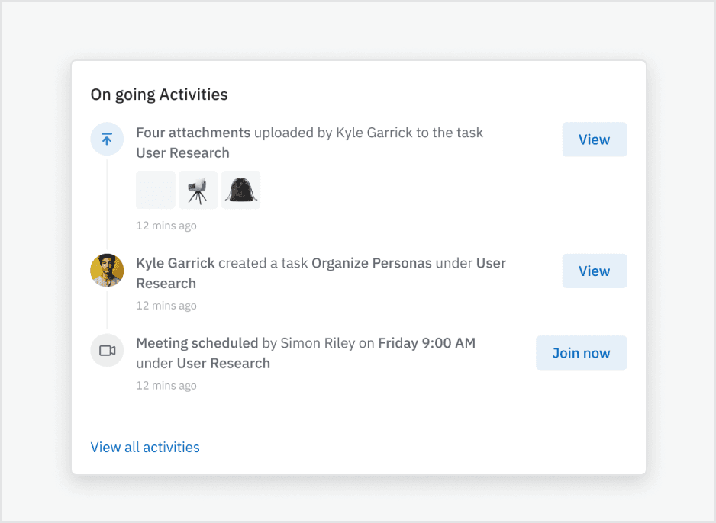Open Kyle Garrick's profile avatar
This screenshot has height=523, width=716.
(x=107, y=271)
